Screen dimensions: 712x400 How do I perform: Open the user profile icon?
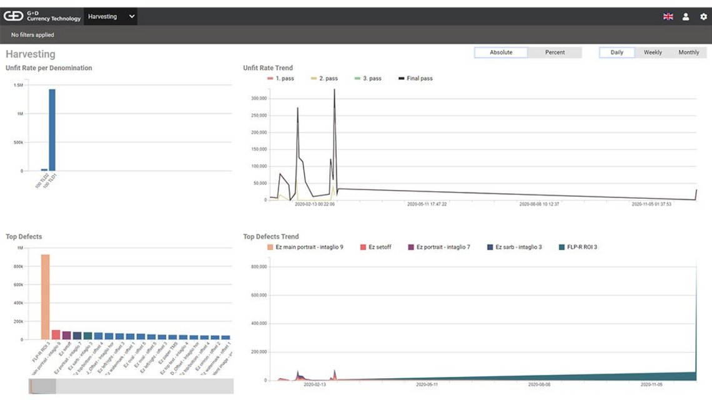click(x=686, y=17)
